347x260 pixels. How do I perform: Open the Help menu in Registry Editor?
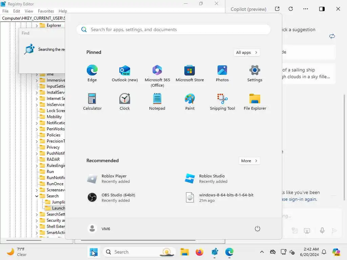pos(63,11)
